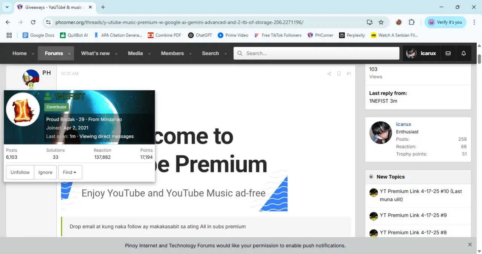Open icarux profile link in sidebar

coord(404,124)
